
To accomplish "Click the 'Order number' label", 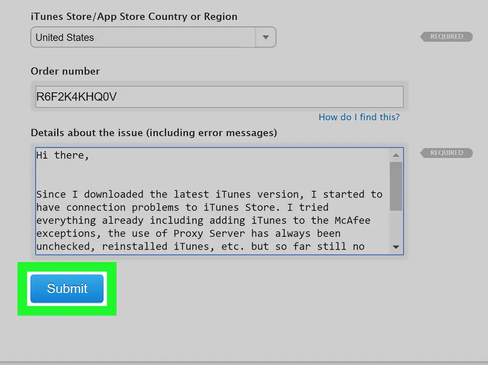I will point(65,71).
